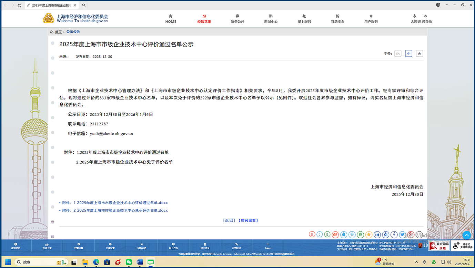
Task: Open the browser search magnifier icon
Action: [x=84, y=5]
